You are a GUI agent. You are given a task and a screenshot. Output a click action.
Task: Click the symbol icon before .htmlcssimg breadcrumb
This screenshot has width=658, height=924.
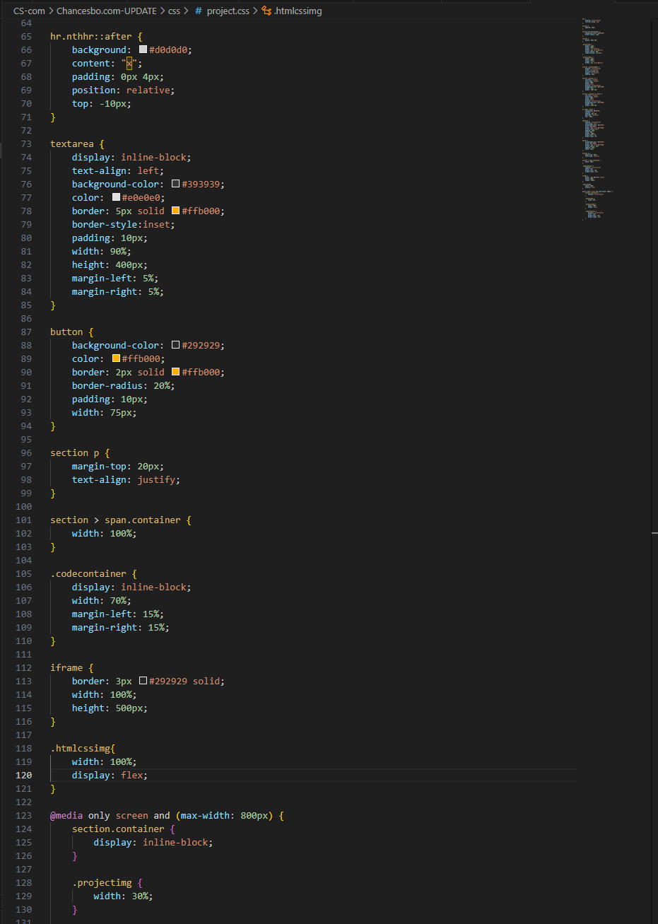[266, 11]
